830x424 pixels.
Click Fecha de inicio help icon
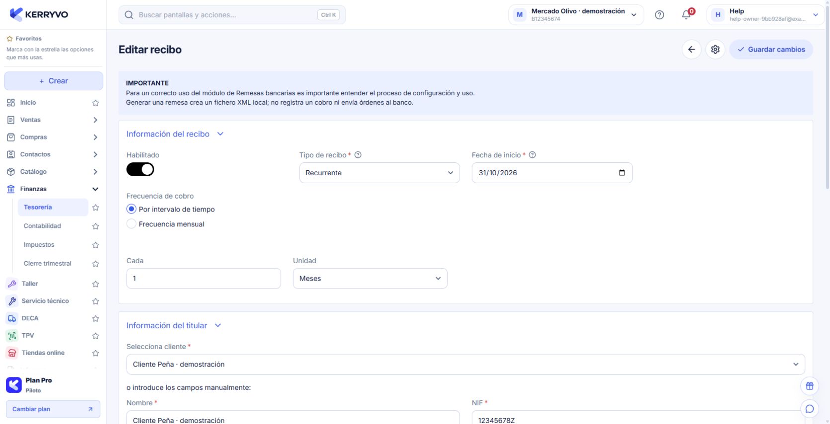532,155
